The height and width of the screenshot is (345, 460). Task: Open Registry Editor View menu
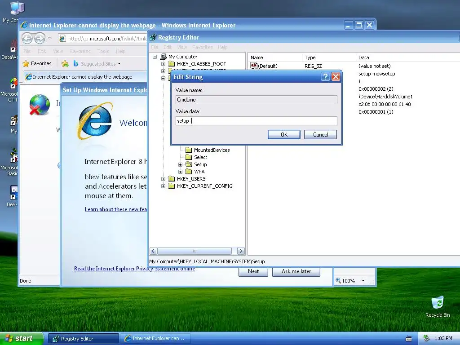182,47
